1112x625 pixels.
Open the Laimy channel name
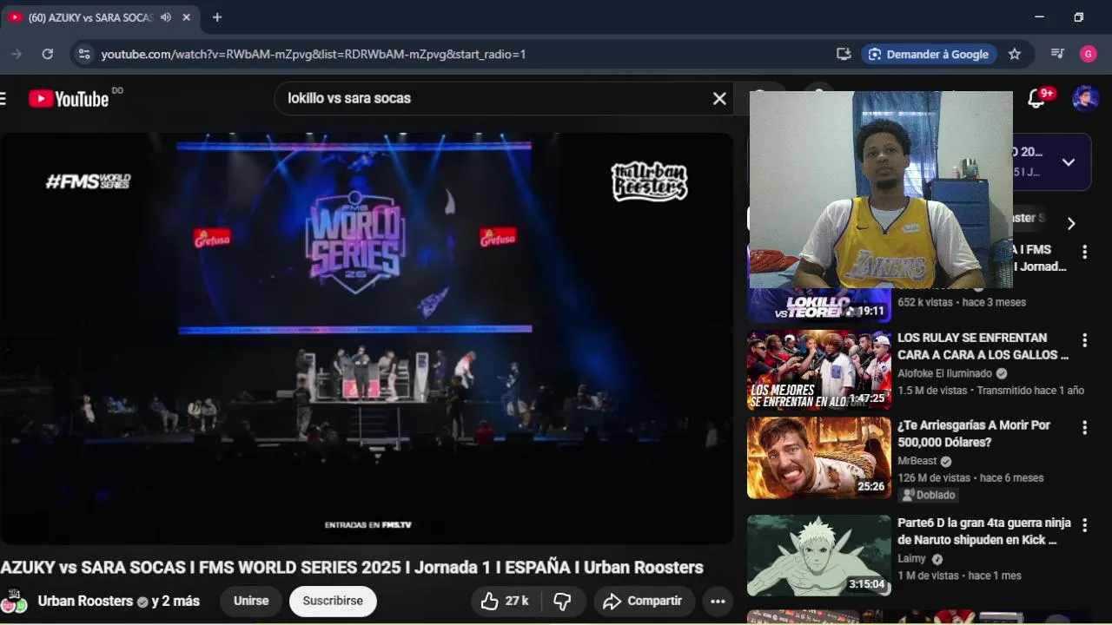pos(912,559)
